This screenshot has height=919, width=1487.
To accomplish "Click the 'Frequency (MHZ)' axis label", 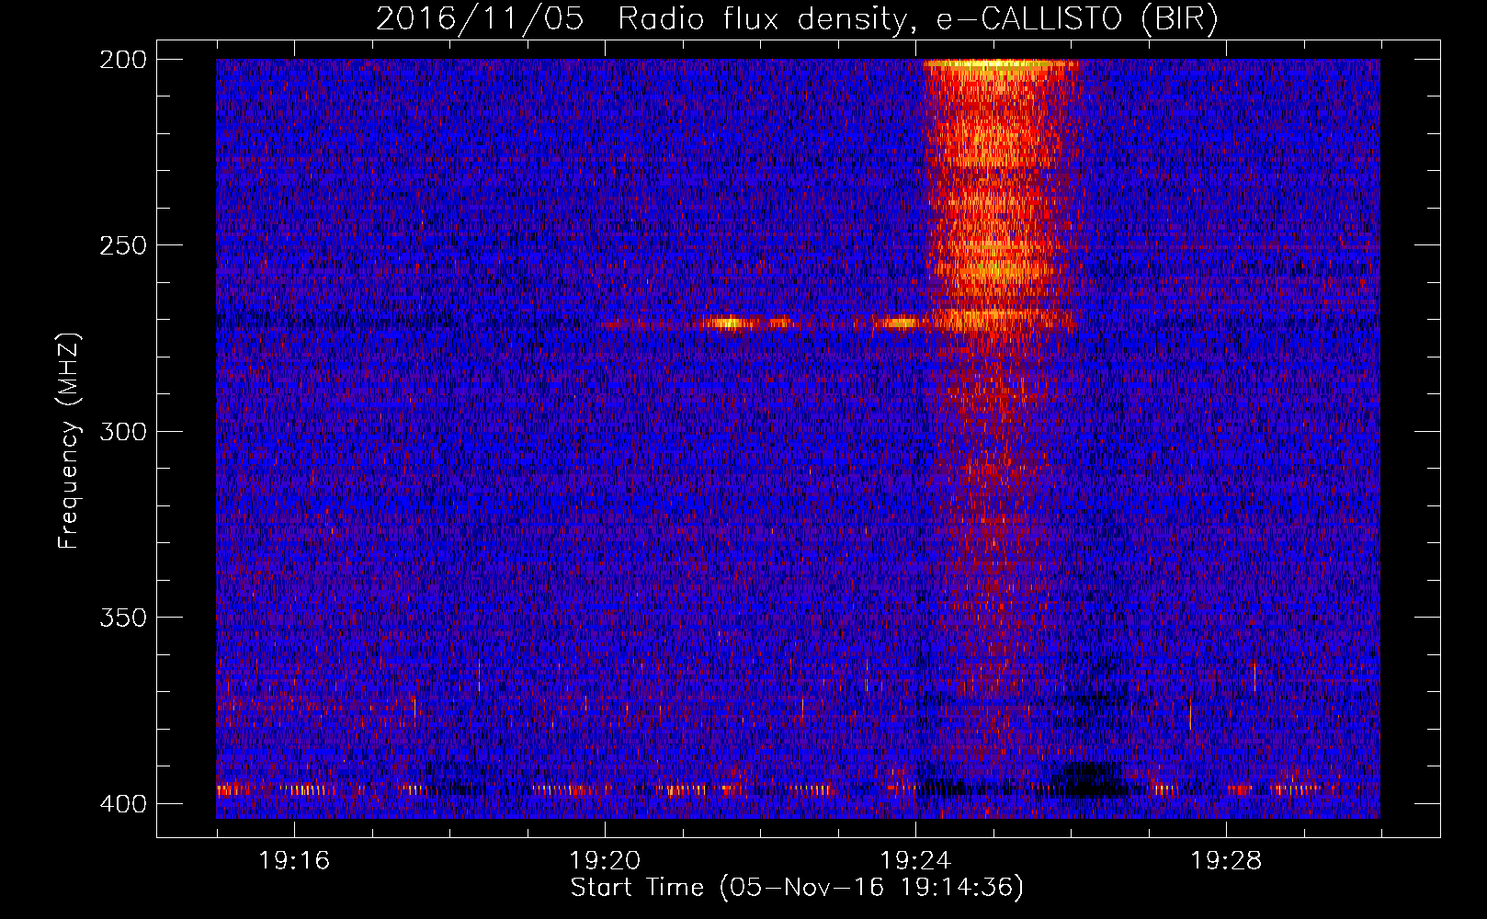I will coord(69,440).
